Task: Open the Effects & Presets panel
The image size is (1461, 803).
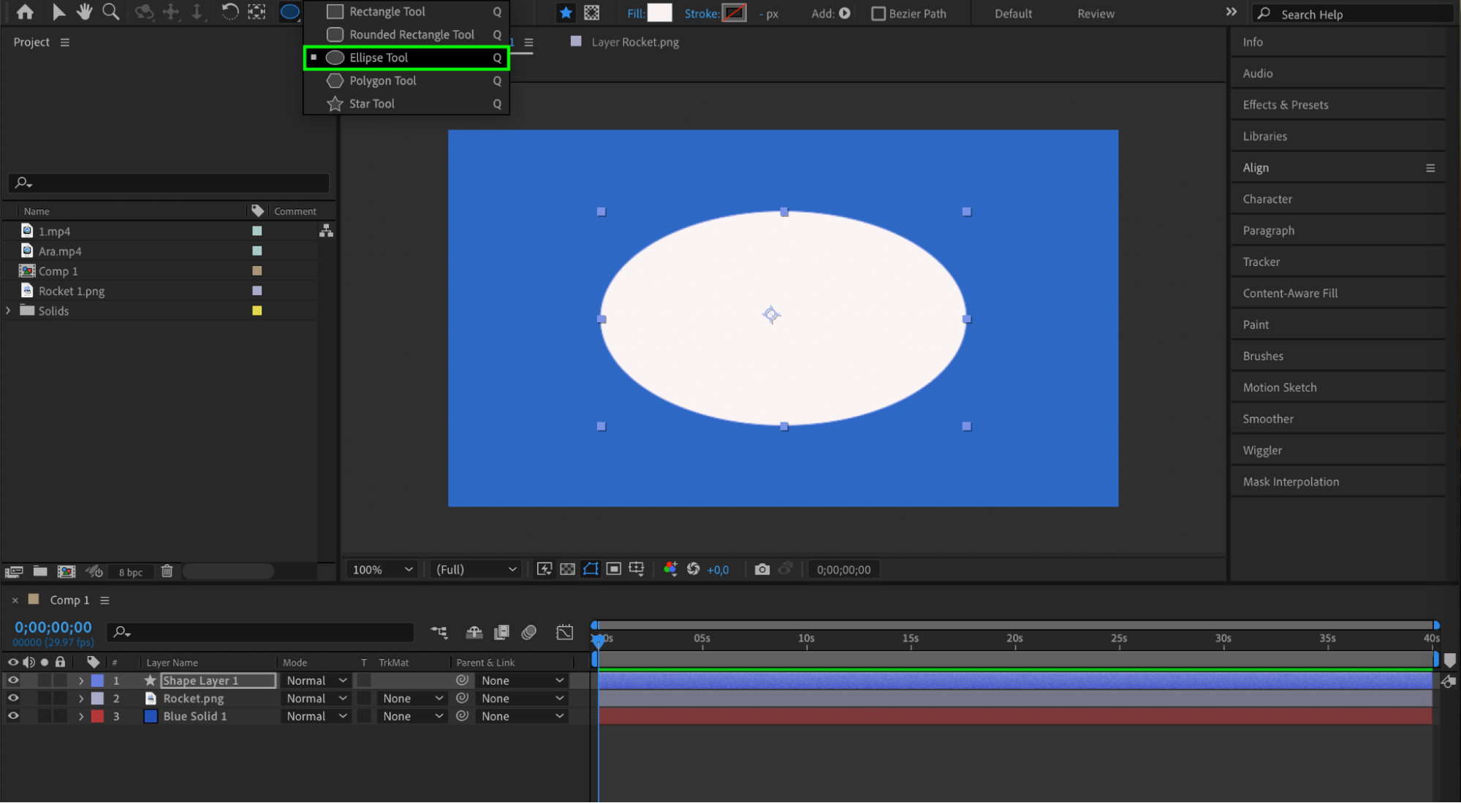Action: (1285, 104)
